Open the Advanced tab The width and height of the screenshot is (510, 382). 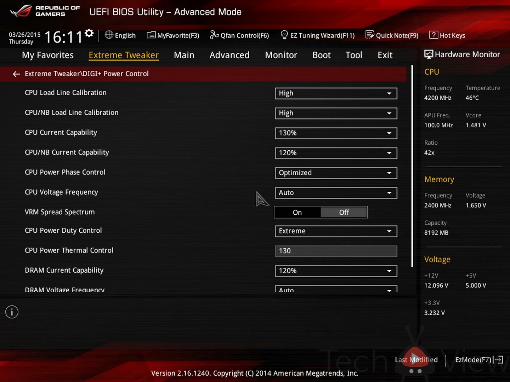[229, 55]
